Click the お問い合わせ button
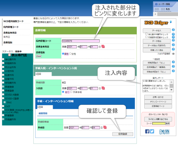 pos(158,97)
